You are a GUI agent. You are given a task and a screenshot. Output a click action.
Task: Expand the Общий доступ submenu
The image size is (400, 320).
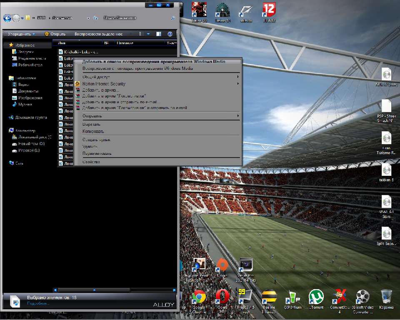[x=158, y=77]
